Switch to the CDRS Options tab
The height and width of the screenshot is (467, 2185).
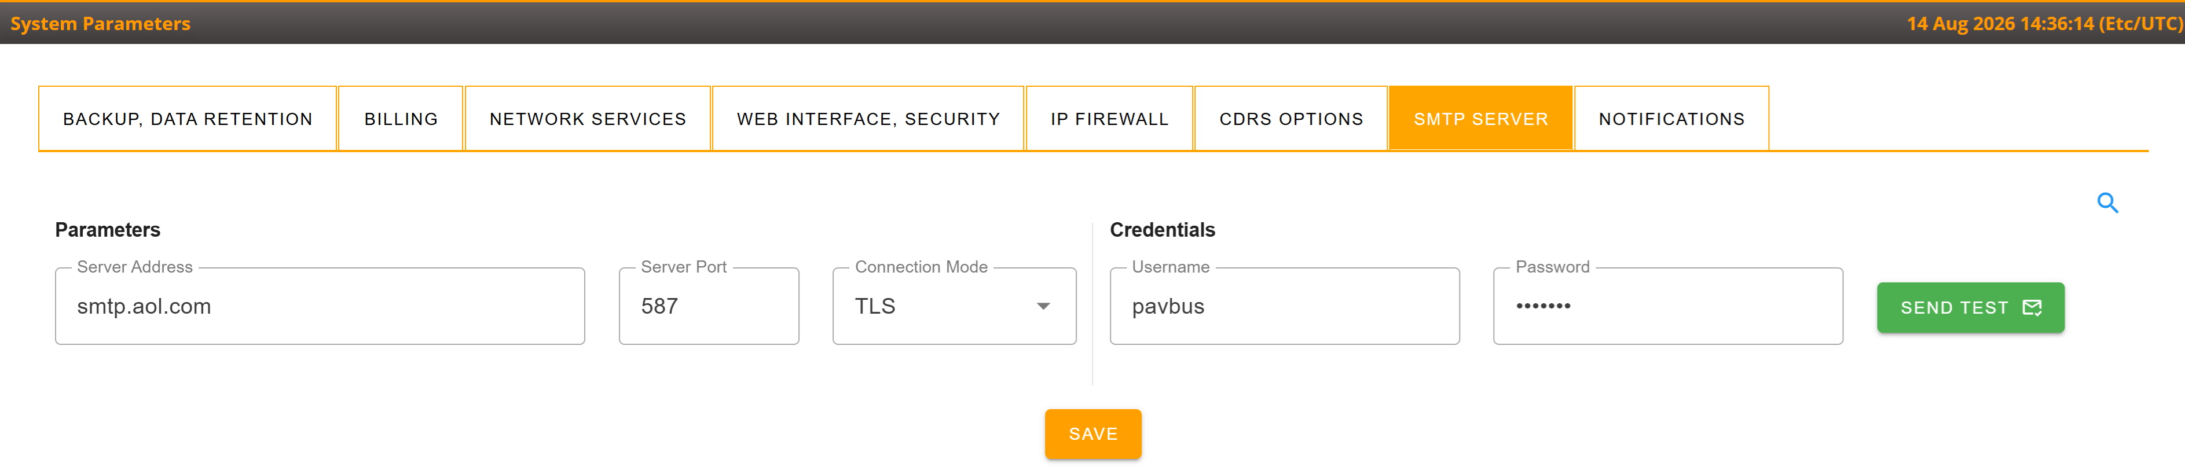1290,120
